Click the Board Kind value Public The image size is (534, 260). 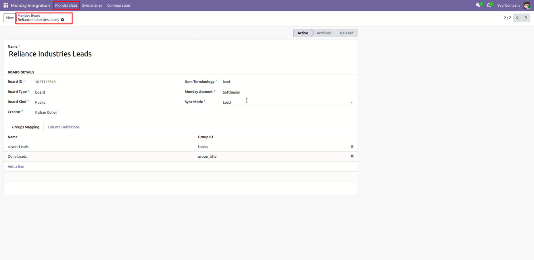[40, 102]
